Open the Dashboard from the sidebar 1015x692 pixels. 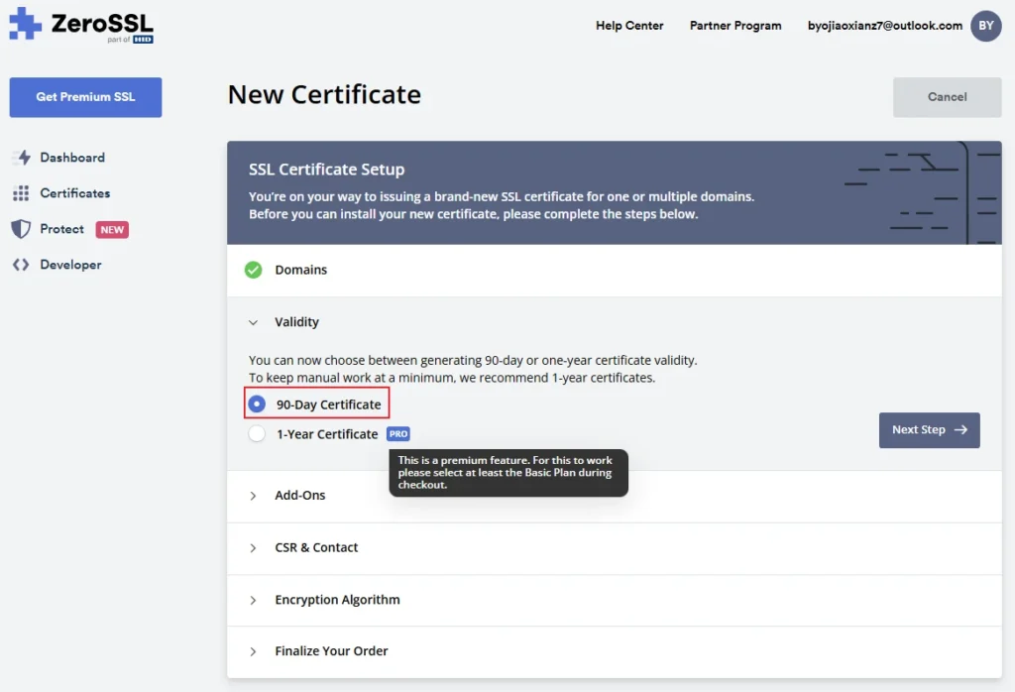71,157
